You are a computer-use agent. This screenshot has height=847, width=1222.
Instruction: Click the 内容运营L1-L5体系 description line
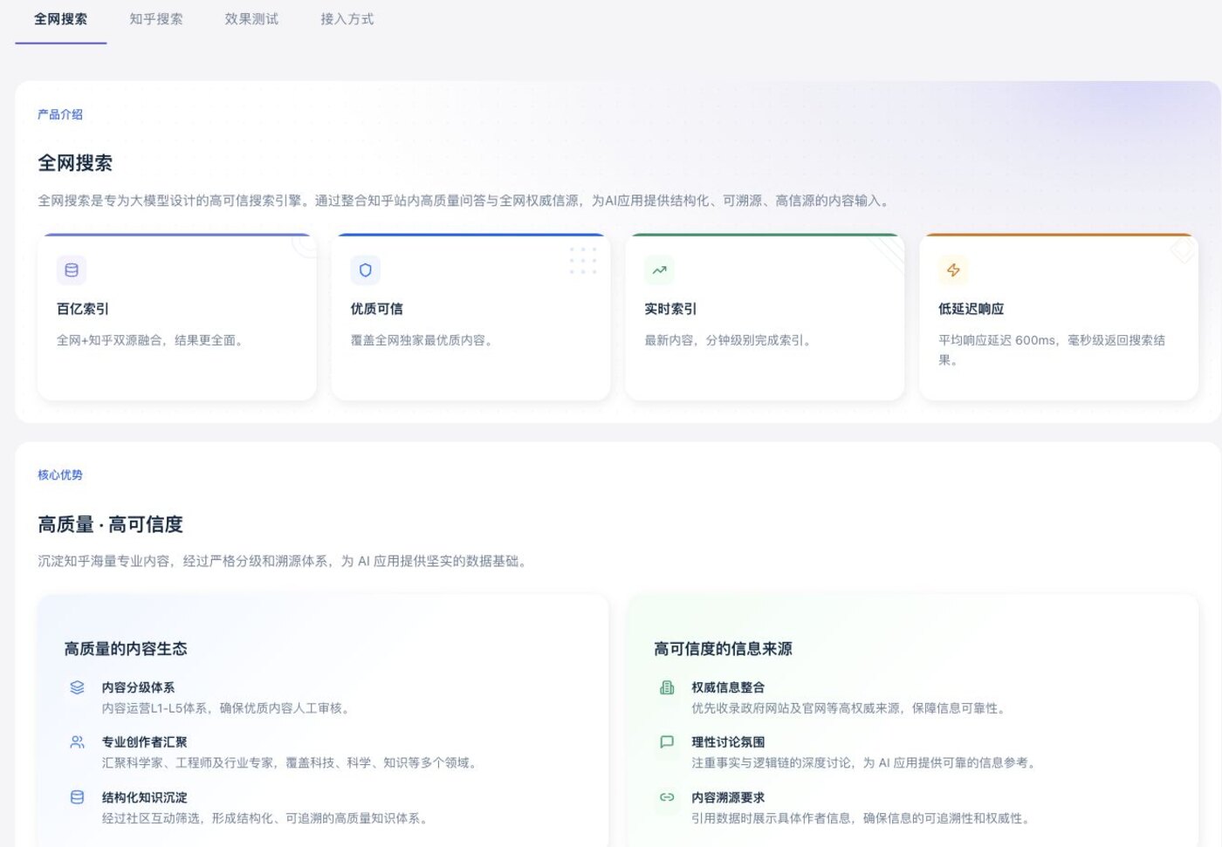pyautogui.click(x=229, y=708)
